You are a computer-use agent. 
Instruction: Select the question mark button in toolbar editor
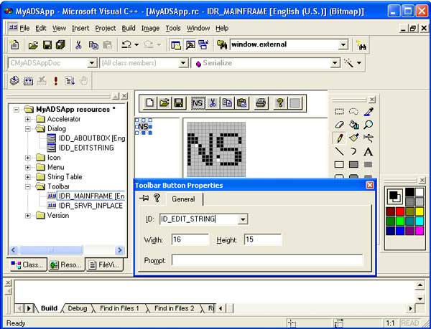tap(280, 103)
